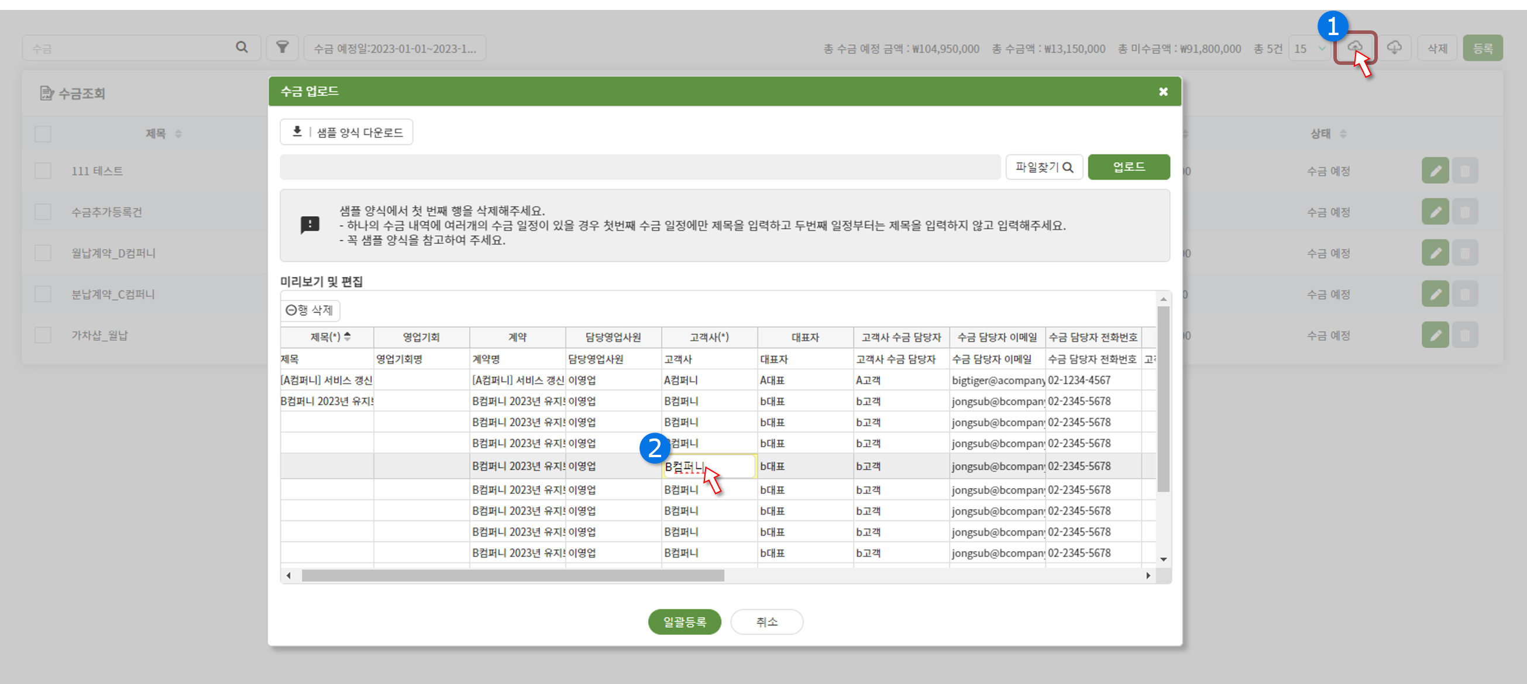
Task: Check the 분납계약_C컴퍼니 row checkbox
Action: coord(43,293)
